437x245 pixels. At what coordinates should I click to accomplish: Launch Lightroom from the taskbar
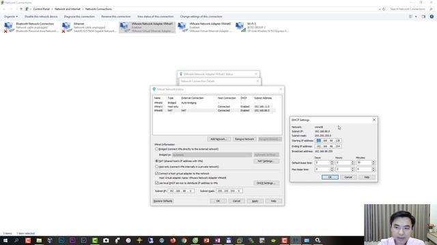point(83,240)
